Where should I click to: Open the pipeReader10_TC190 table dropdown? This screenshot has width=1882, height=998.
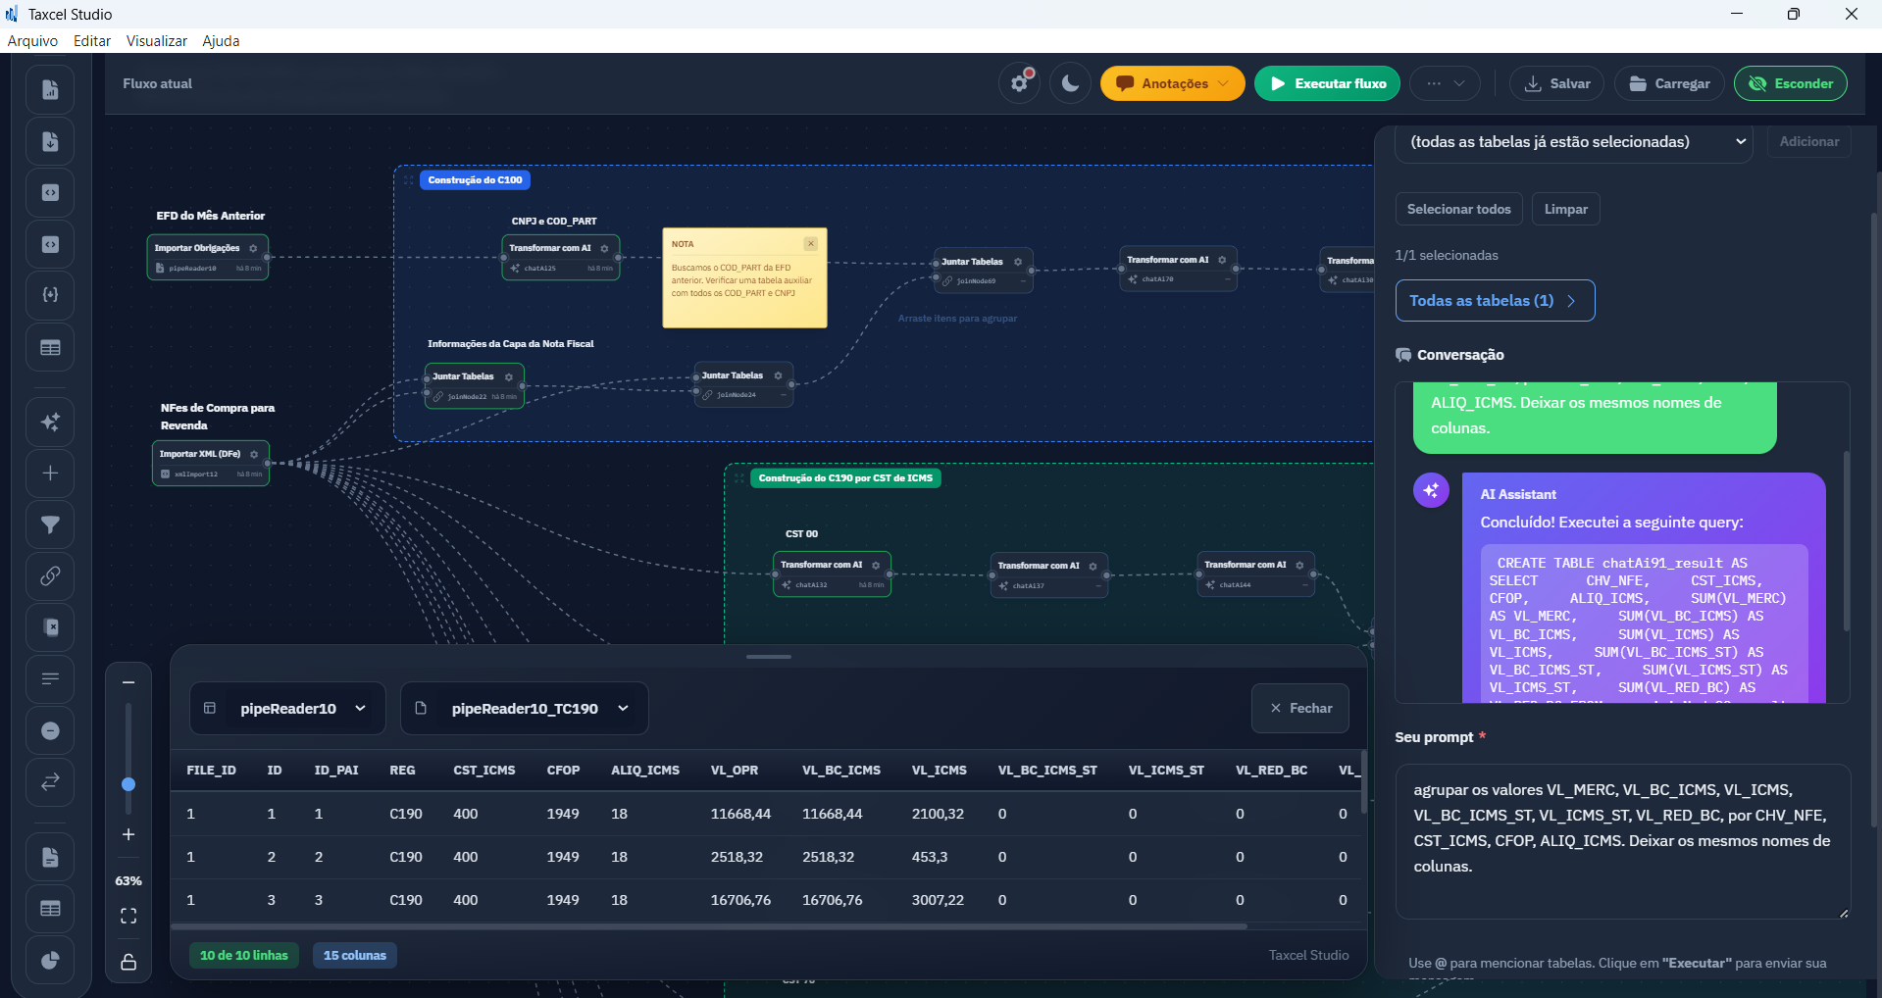point(524,708)
